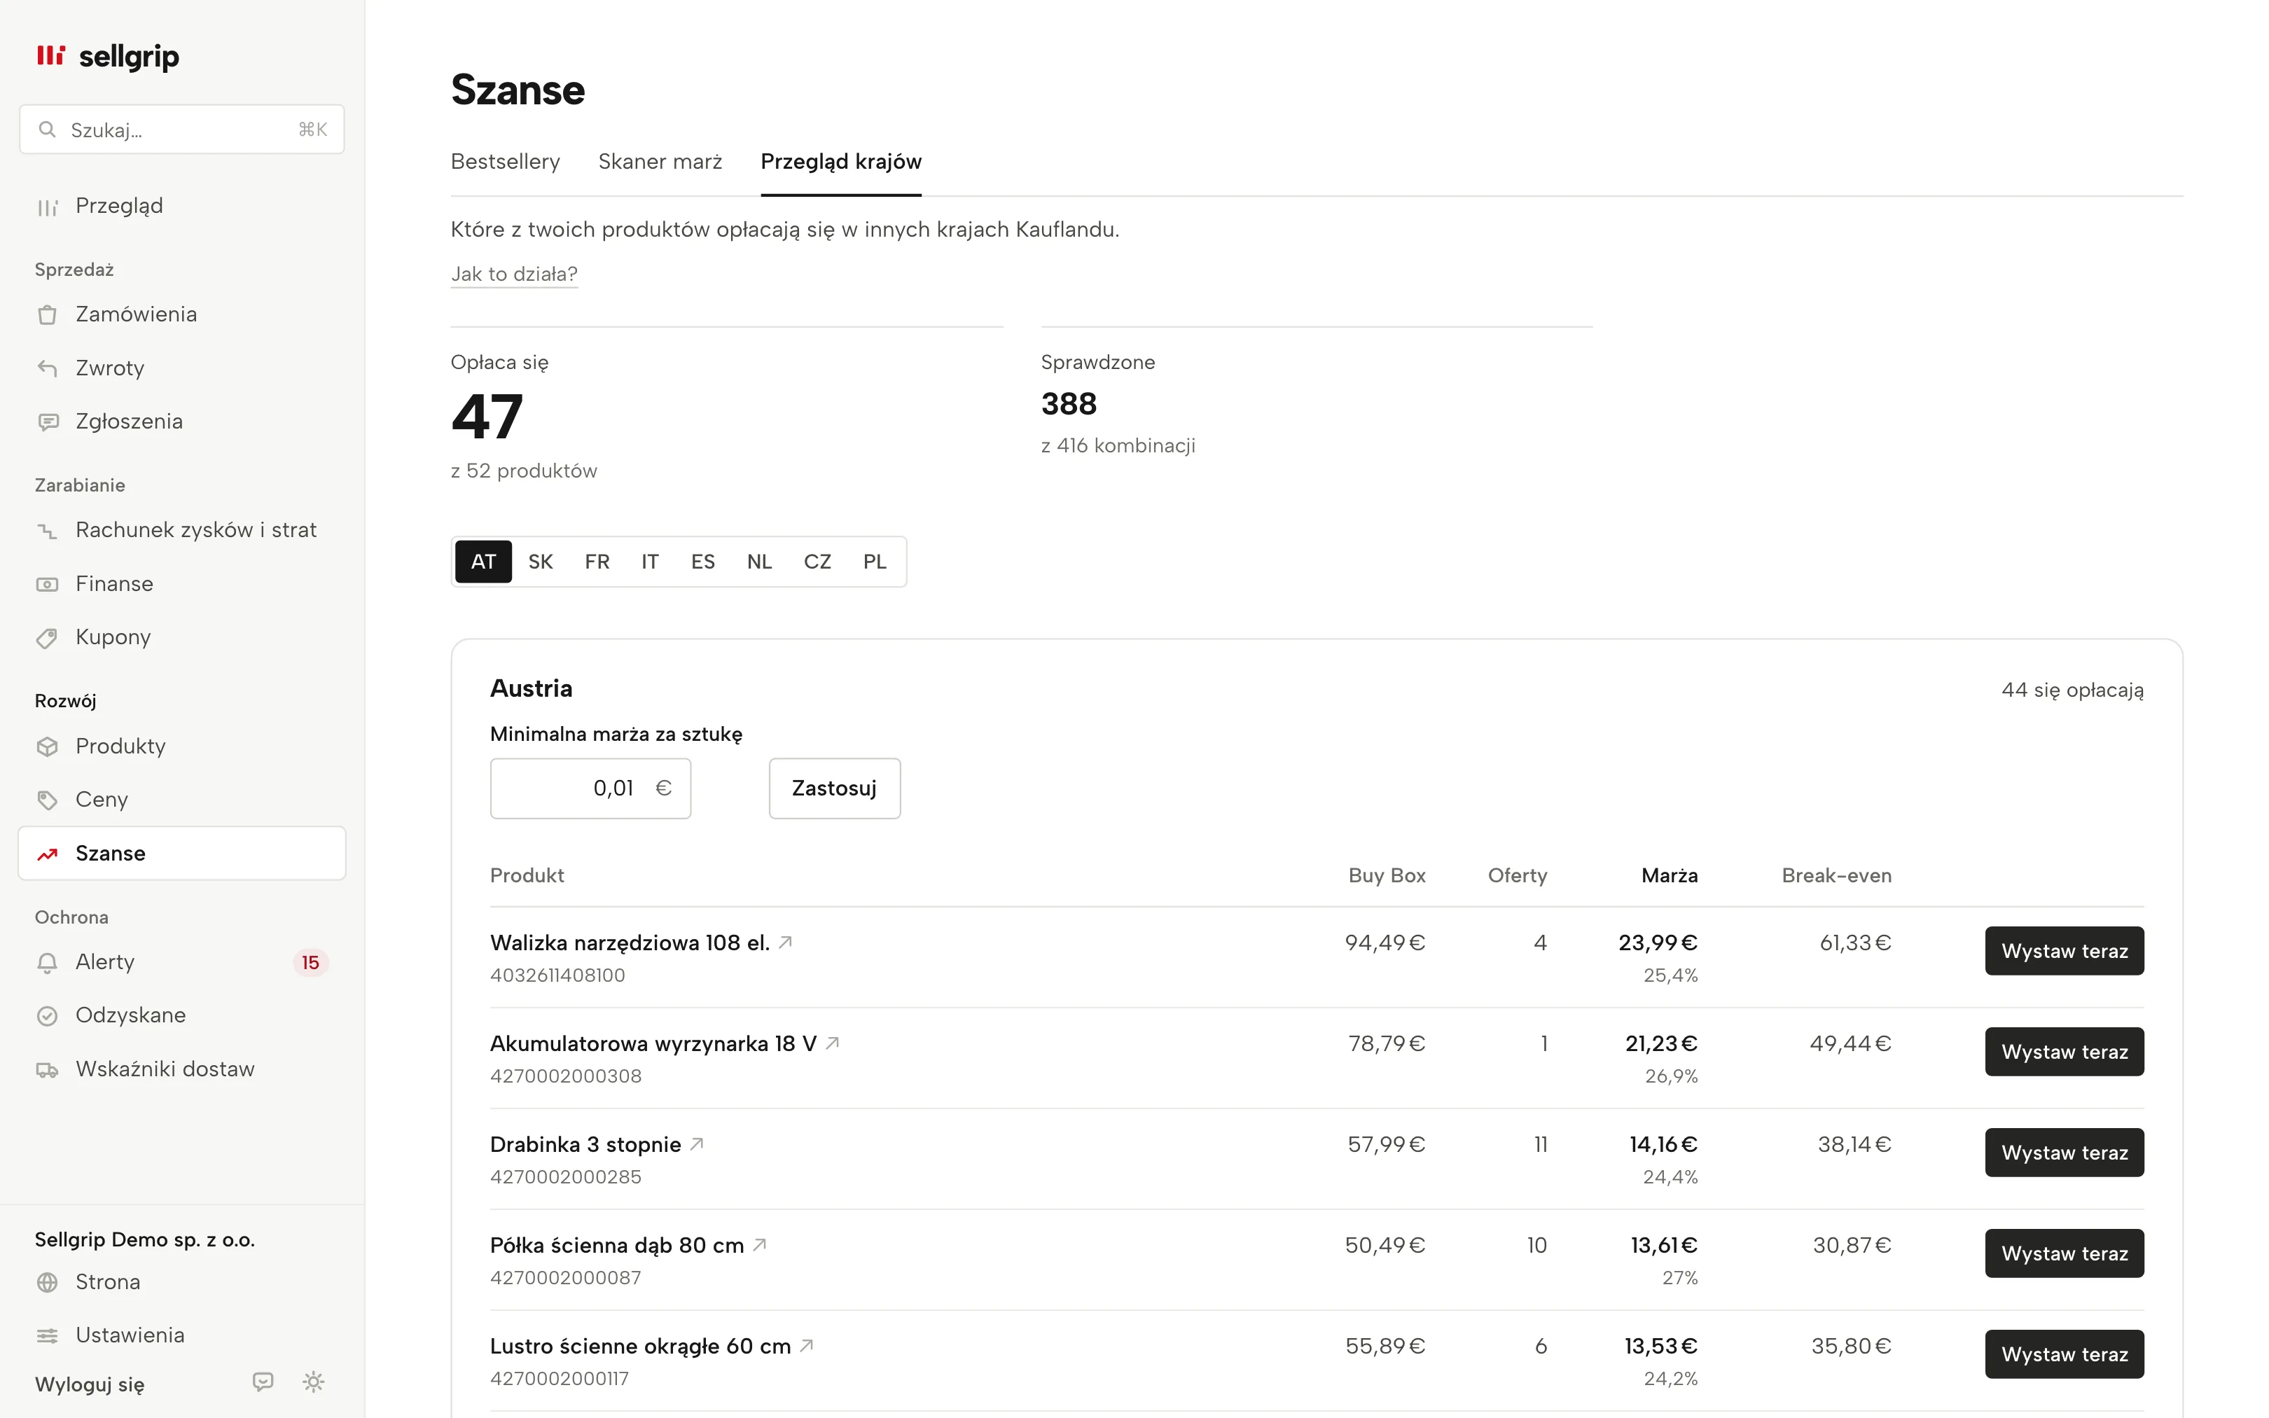Screen dimensions: 2269x1418
Task: Open Alerty with bell icon
Action: pos(182,962)
